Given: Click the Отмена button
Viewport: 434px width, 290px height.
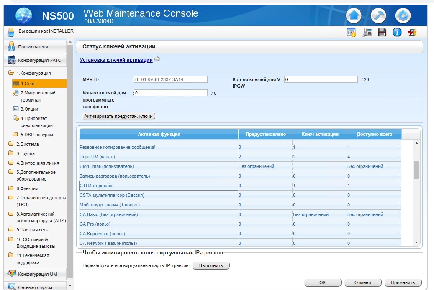Looking at the screenshot, I should [362, 282].
